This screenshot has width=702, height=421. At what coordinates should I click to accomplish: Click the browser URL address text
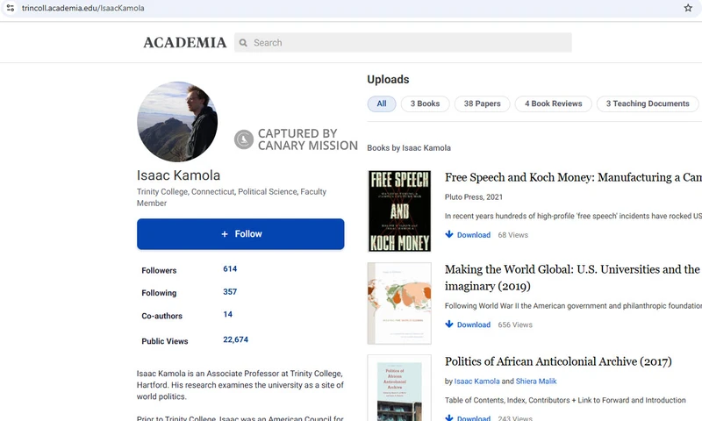(x=82, y=8)
